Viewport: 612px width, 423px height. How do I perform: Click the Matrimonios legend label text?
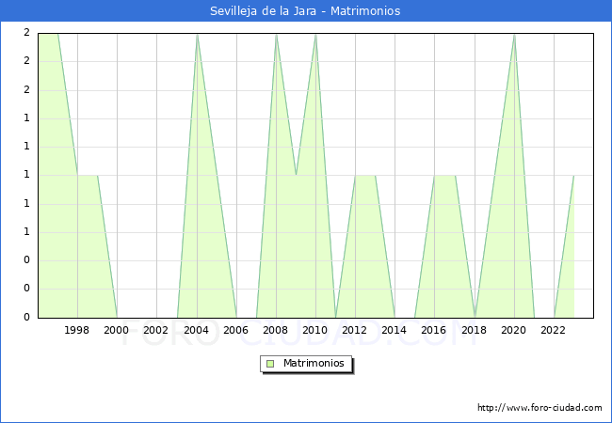[314, 364]
